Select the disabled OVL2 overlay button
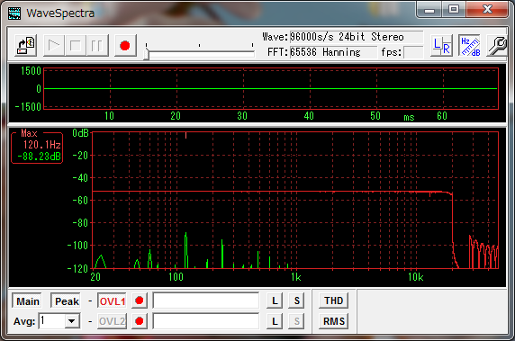The height and width of the screenshot is (341, 515). 112,321
